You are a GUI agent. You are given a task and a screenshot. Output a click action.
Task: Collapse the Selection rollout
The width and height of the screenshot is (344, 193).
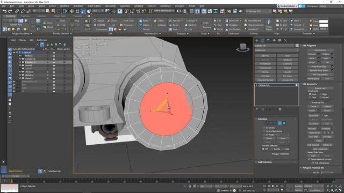tap(262, 119)
